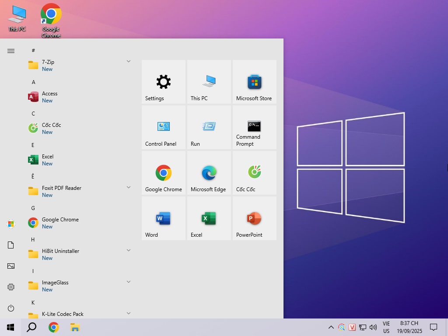448x336 pixels.
Task: Expand the 7-Zip folder chevron
Action: tap(129, 61)
